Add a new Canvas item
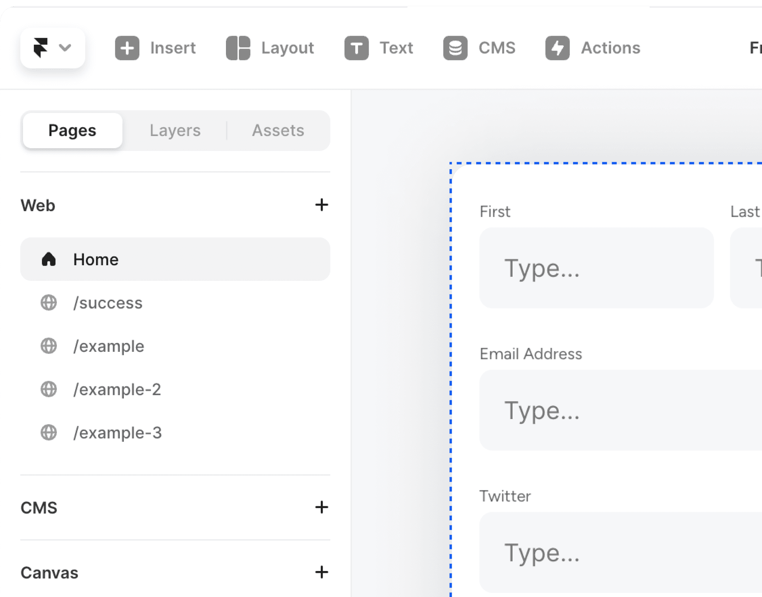Image resolution: width=762 pixels, height=597 pixels. pos(321,572)
